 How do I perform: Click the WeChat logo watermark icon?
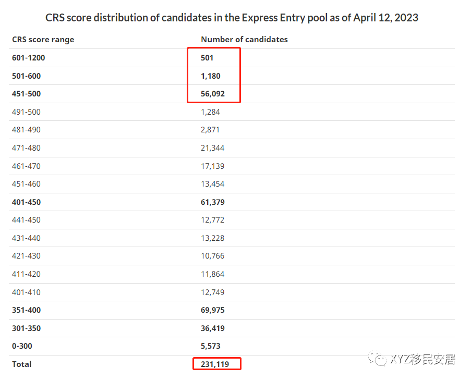tap(377, 359)
